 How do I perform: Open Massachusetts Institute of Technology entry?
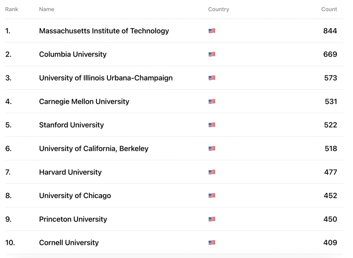tap(104, 31)
